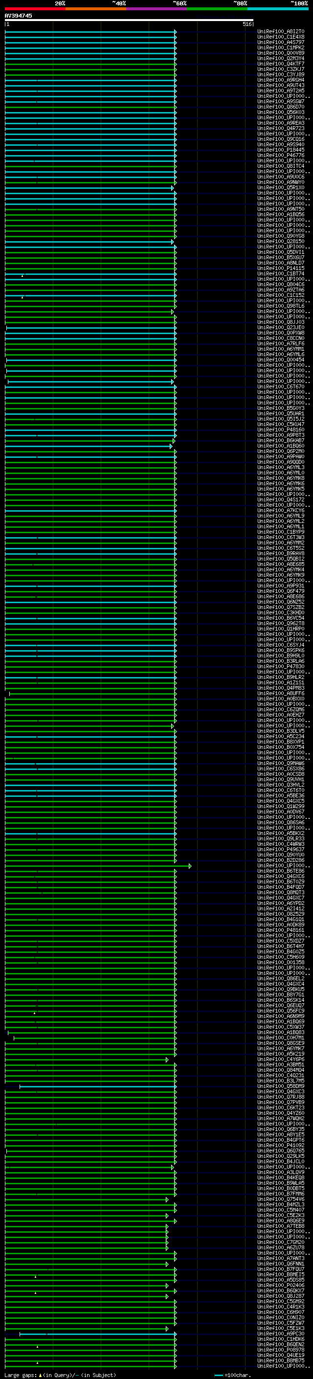Select hit UniRef100_C6T6T0
Screen dimensions: 313x1379
click(x=281, y=790)
